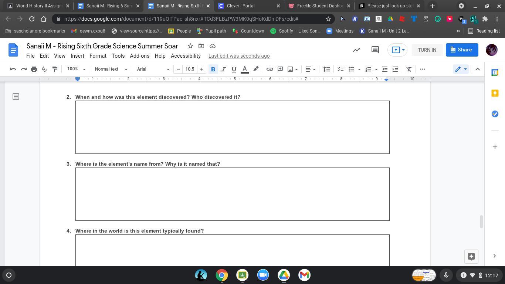
Task: Toggle Underline formatting
Action: point(234,69)
